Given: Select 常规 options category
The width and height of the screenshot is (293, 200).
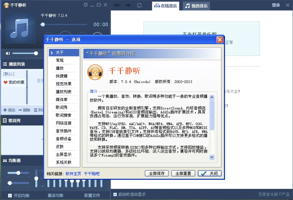Looking at the screenshot, I should (64, 60).
